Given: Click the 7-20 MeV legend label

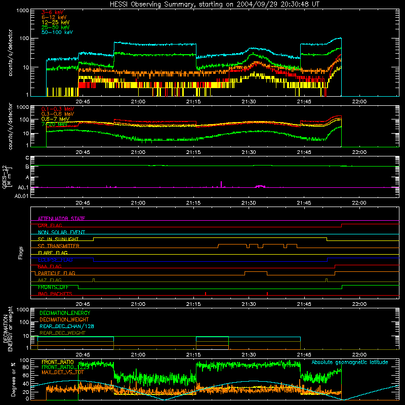Looking at the screenshot, I should pos(54,124).
